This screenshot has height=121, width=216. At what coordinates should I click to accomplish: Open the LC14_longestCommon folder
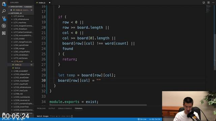tap(23, 26)
